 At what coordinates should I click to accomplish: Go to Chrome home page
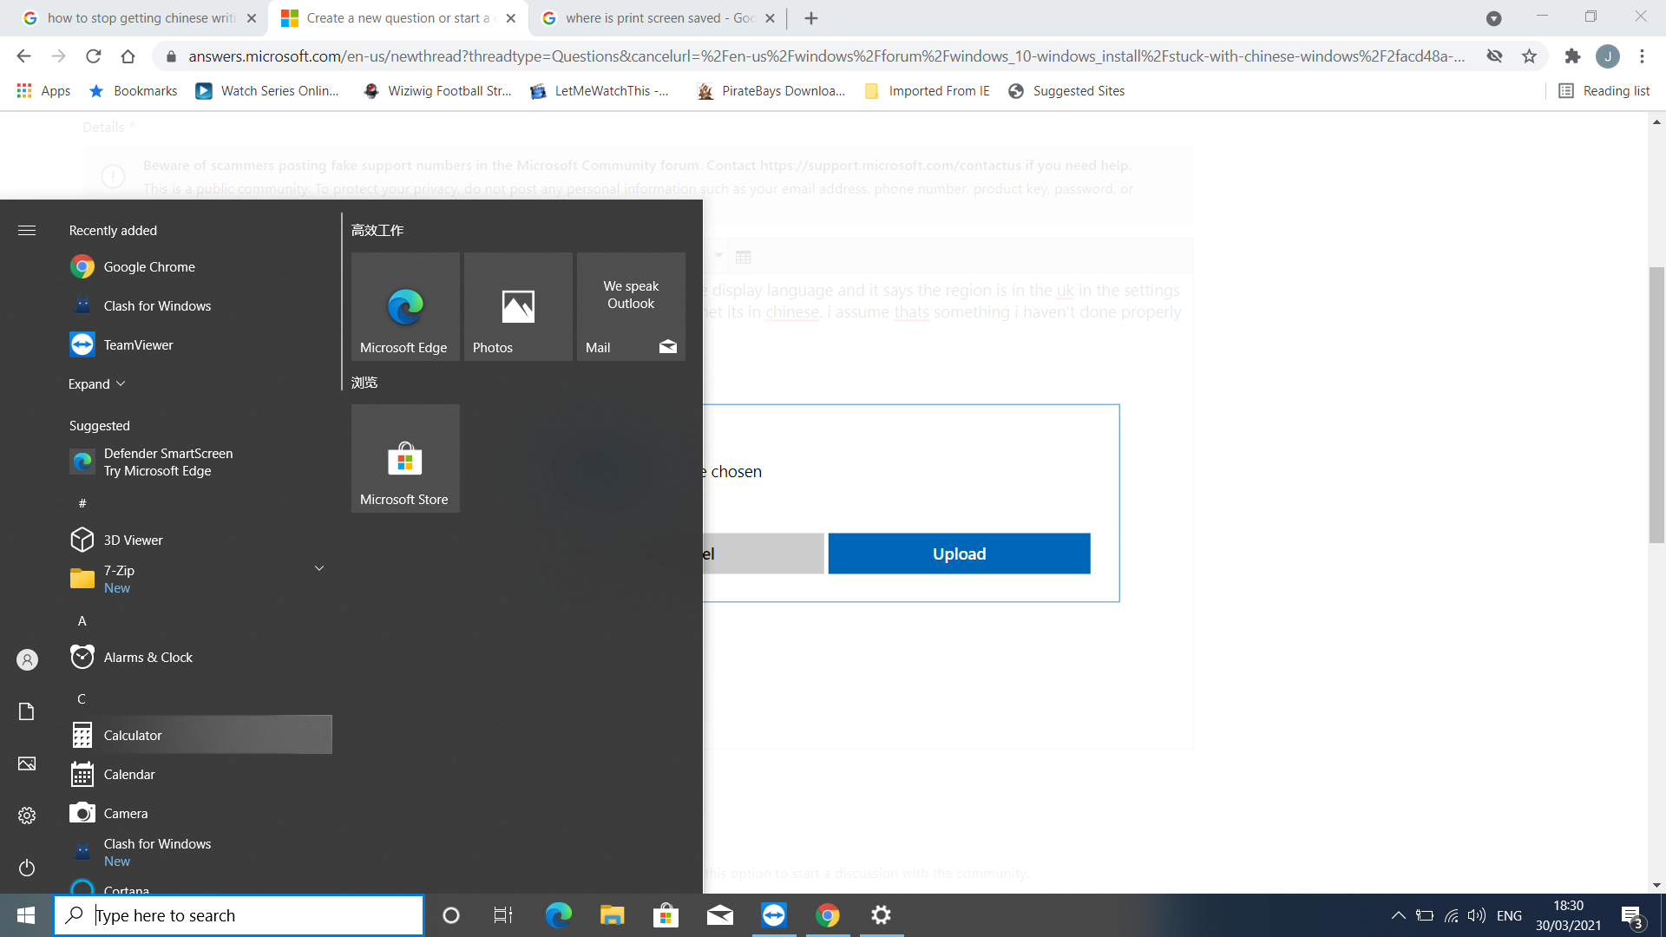pos(128,56)
